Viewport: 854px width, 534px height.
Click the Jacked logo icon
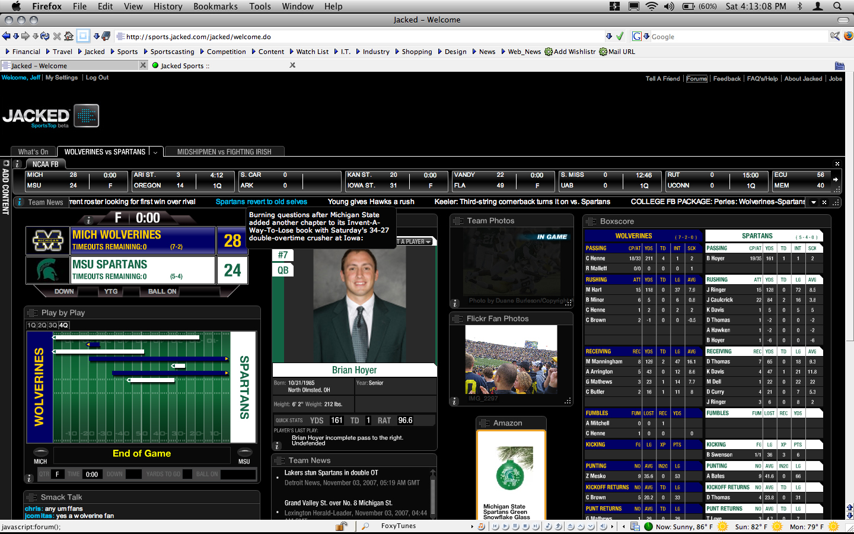[x=87, y=116]
